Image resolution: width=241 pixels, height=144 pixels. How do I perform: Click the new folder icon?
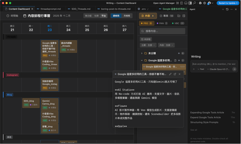point(179,16)
